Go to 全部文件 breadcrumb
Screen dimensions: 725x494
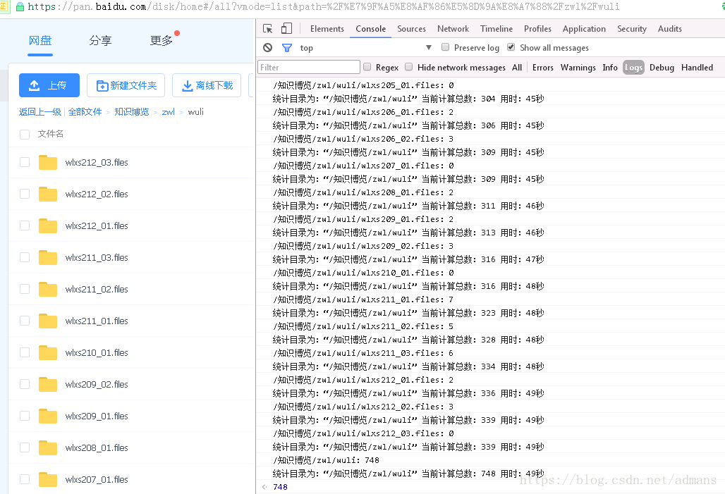coord(85,112)
